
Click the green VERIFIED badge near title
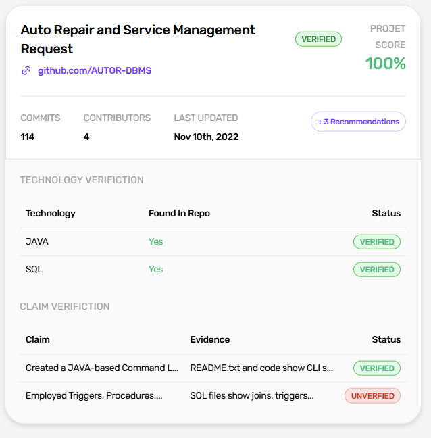click(x=318, y=39)
